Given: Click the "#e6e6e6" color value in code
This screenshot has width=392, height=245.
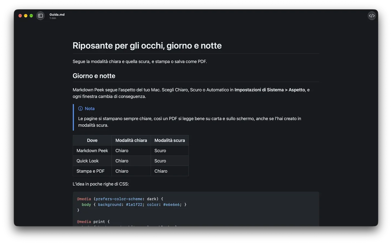Looking at the screenshot, I should coord(171,205).
